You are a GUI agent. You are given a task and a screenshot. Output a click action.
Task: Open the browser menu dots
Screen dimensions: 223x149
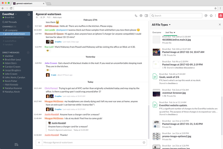pos(220,8)
